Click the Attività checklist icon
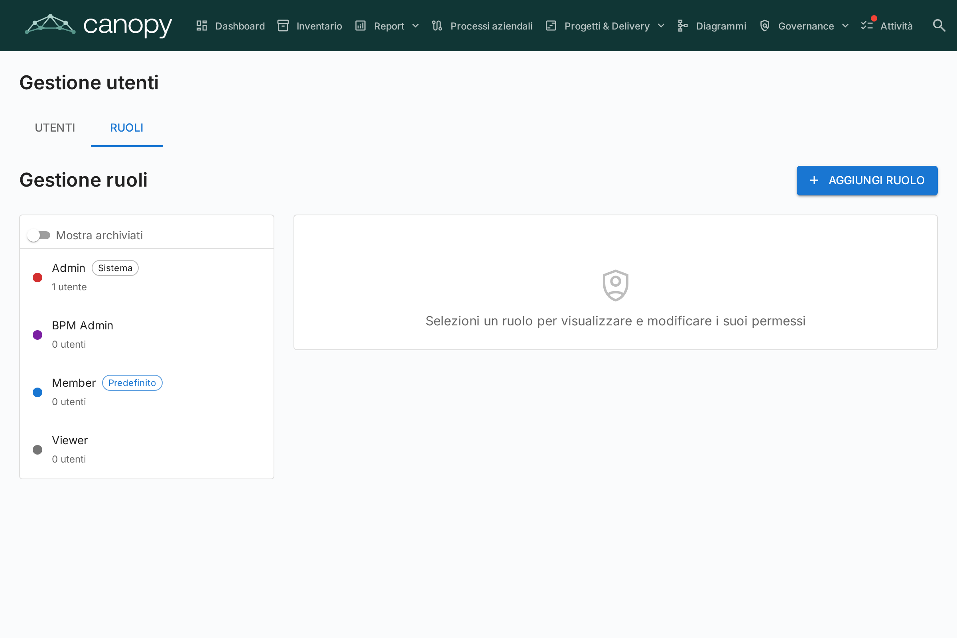957x638 pixels. click(x=867, y=26)
